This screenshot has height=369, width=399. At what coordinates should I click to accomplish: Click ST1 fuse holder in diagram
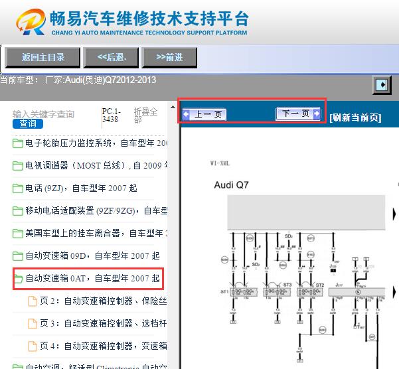tap(244, 292)
